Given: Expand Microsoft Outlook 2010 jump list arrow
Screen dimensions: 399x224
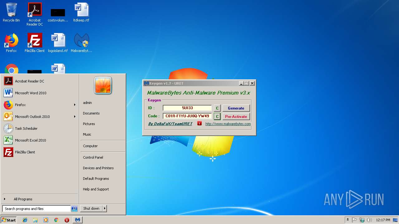Looking at the screenshot, I should [75, 117].
